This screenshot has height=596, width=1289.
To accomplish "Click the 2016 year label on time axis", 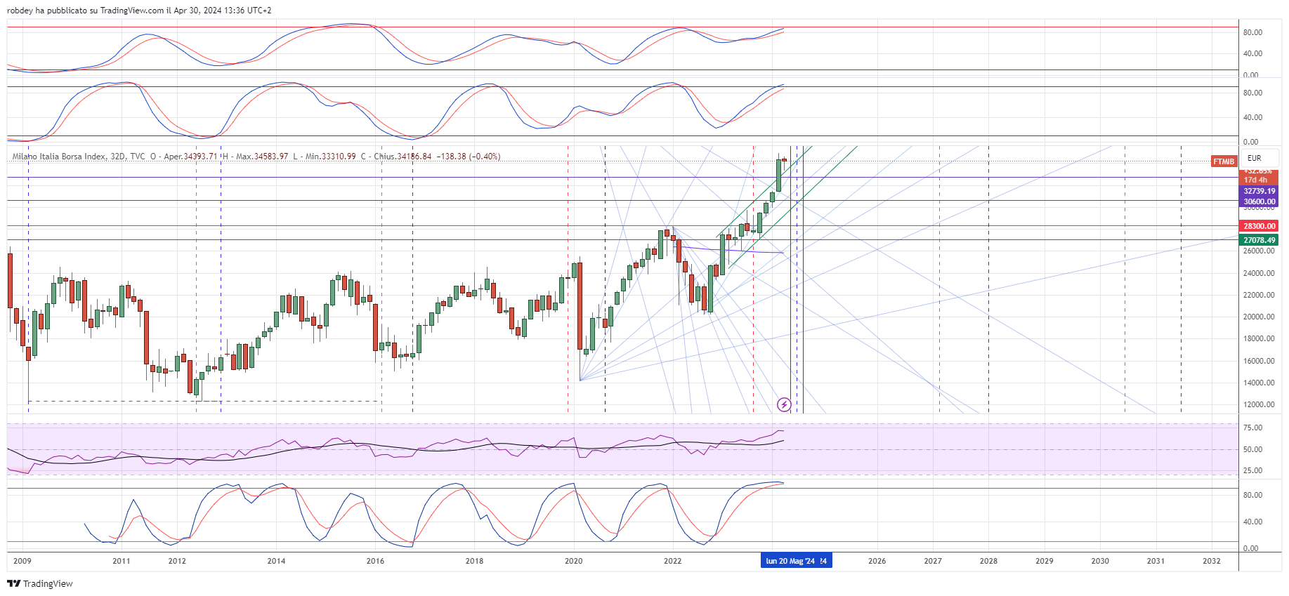I will coord(375,561).
